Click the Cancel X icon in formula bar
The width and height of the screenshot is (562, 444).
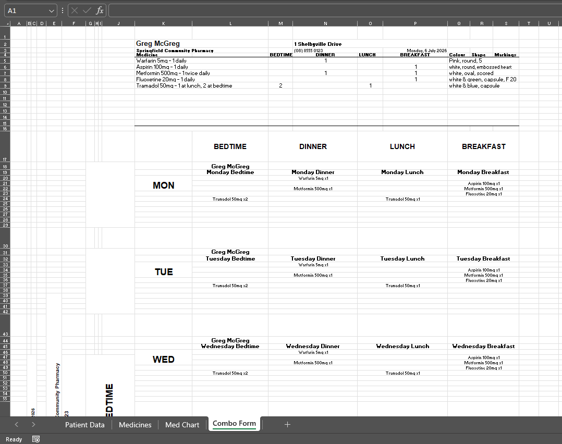click(75, 11)
